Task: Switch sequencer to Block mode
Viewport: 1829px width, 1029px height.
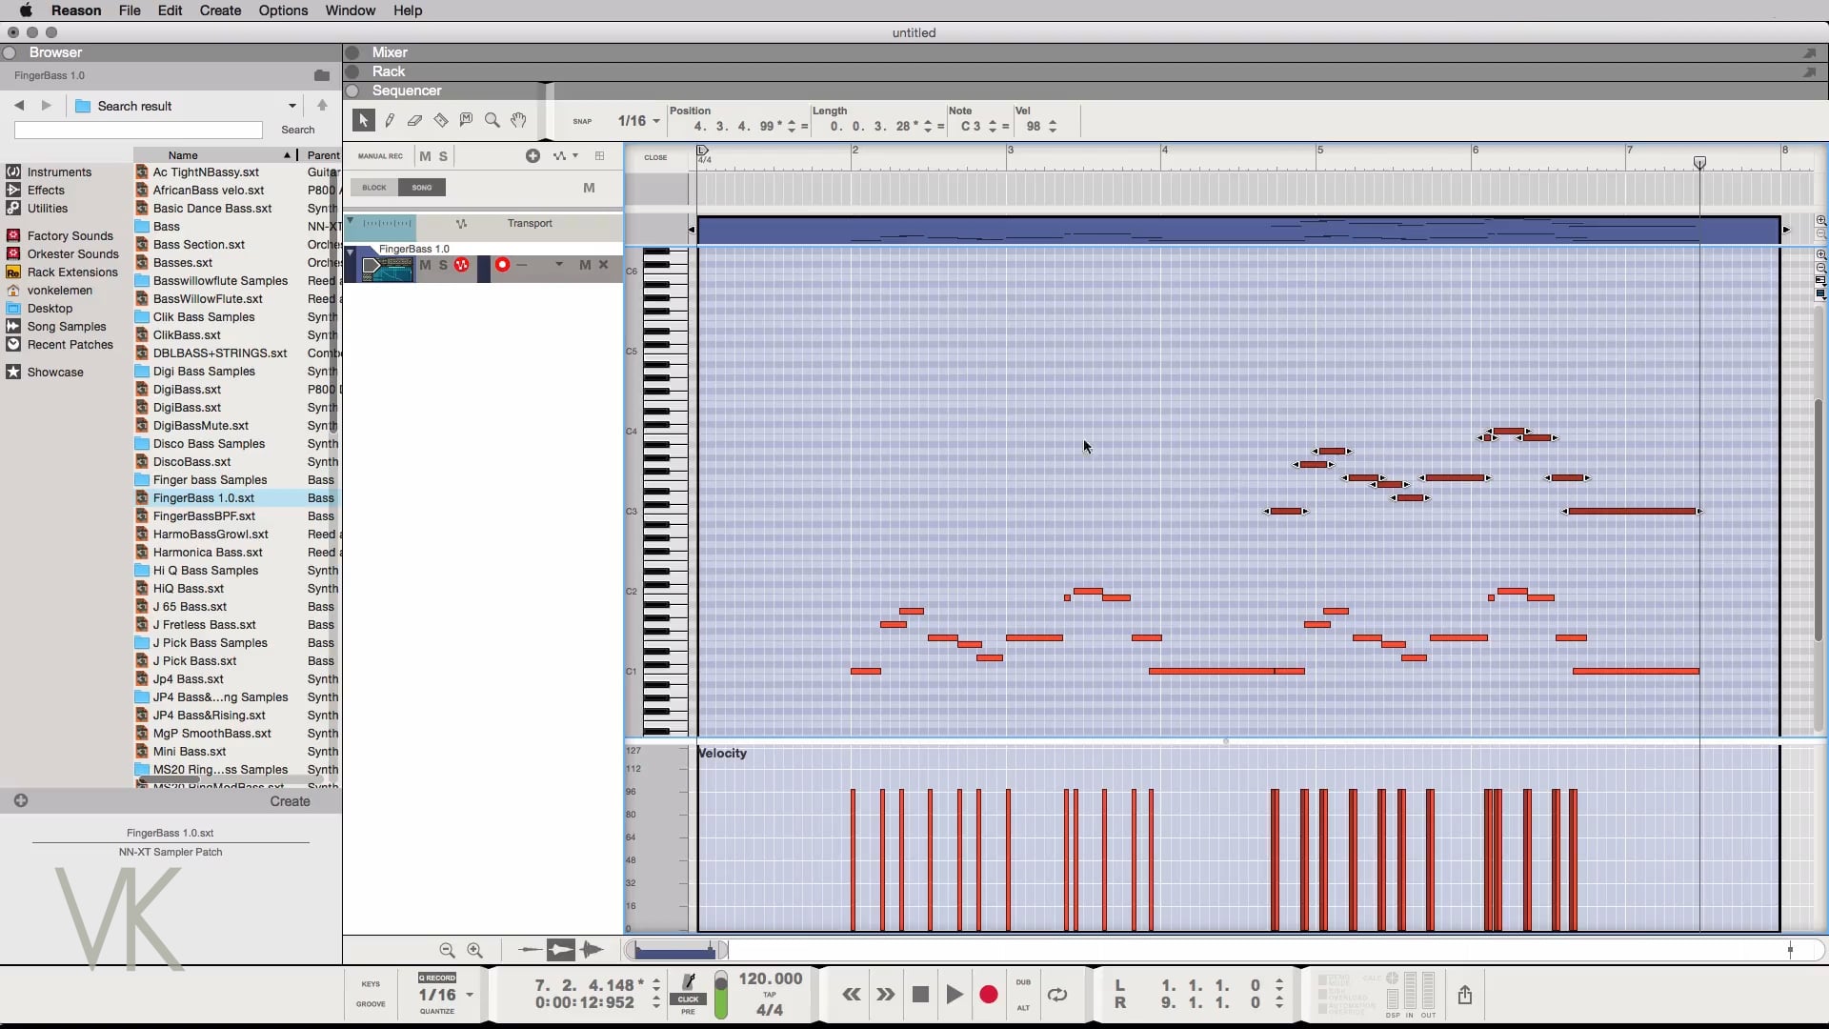Action: (374, 188)
